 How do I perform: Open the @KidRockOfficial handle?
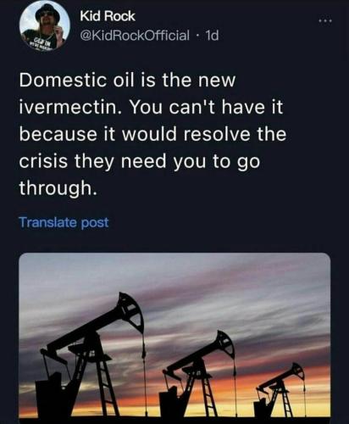coord(135,35)
